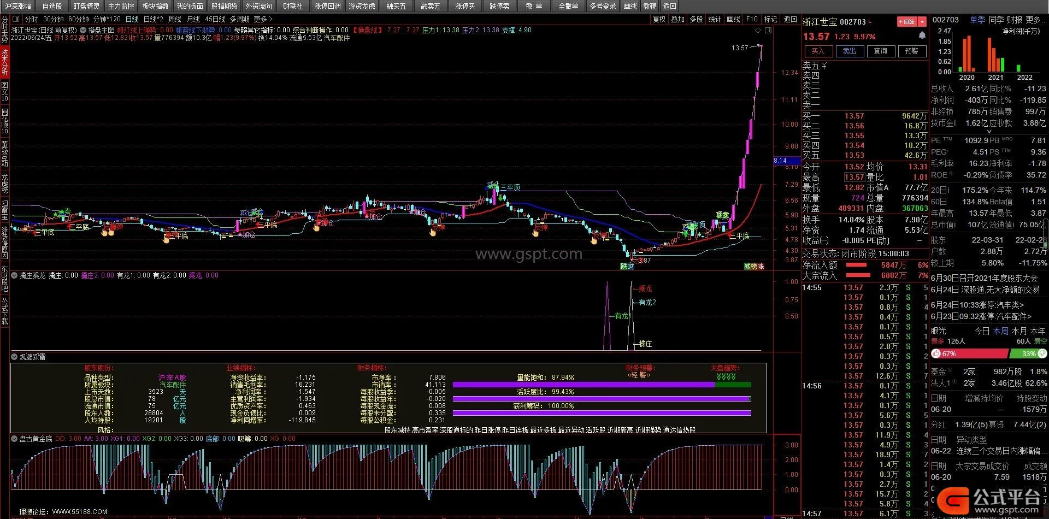
Task: Open the 6月24日10:33涨停 news link
Action: click(977, 305)
